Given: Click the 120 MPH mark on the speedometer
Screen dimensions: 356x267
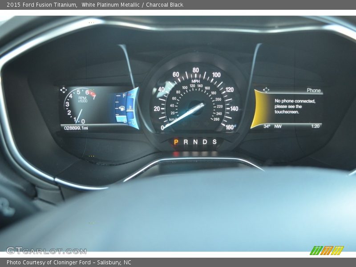Looking at the screenshot, I should tap(230, 90).
